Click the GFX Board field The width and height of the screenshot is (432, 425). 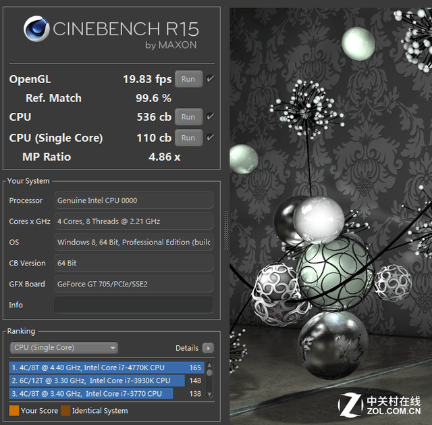(134, 284)
